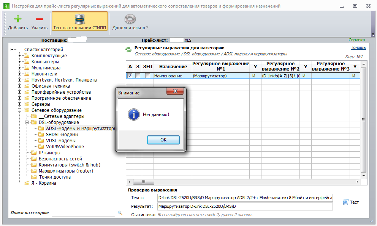Collapse the Список категорий root node
This screenshot has width=377, height=226.
[12, 50]
